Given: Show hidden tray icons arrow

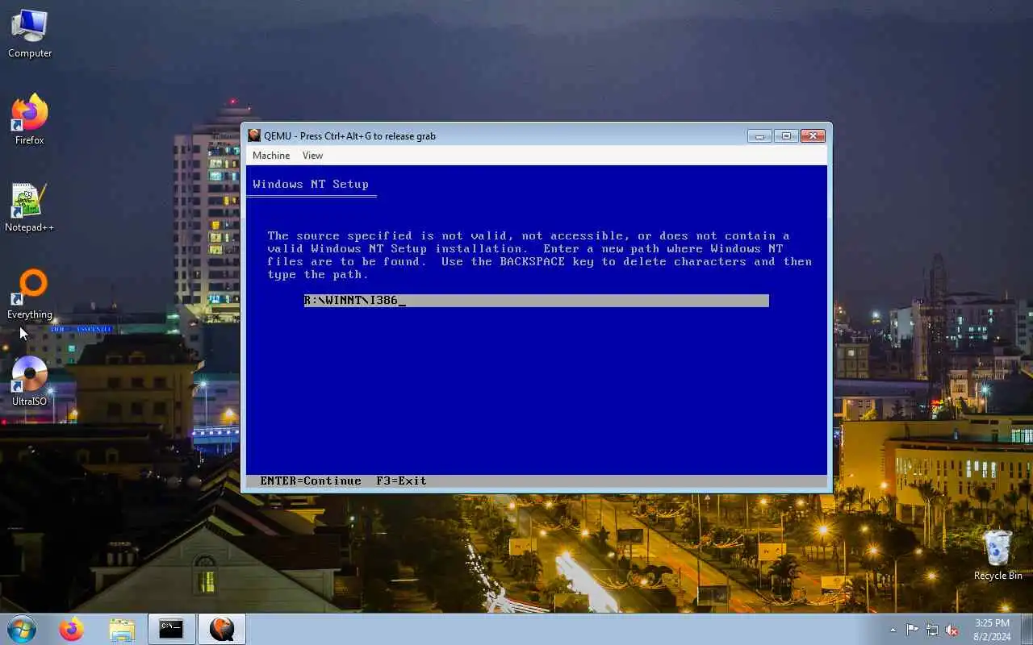Looking at the screenshot, I should (893, 630).
